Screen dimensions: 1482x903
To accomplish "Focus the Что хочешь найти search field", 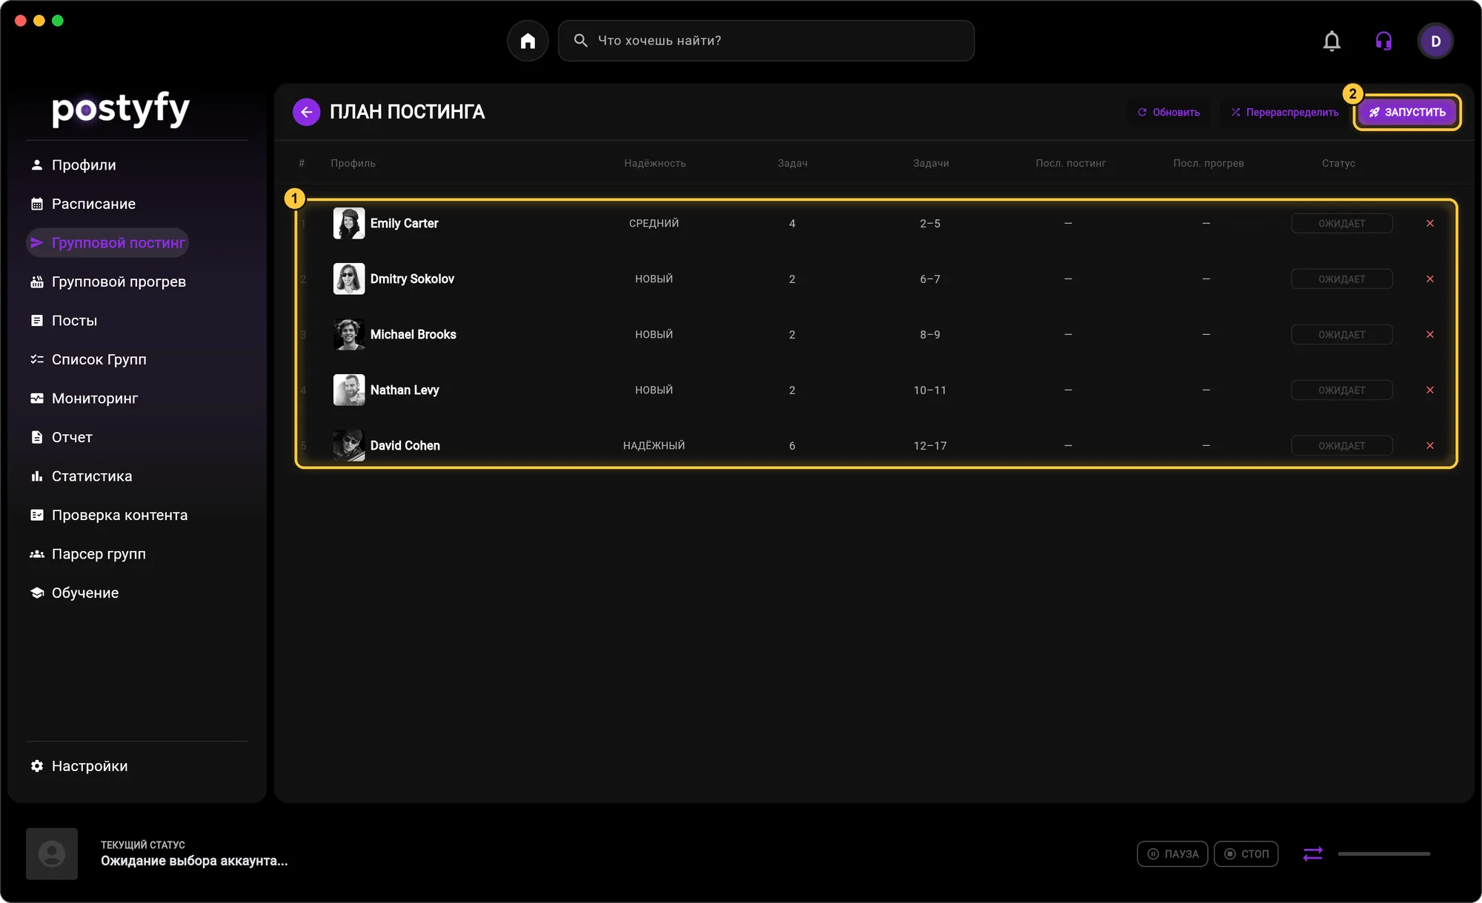I will coord(766,41).
